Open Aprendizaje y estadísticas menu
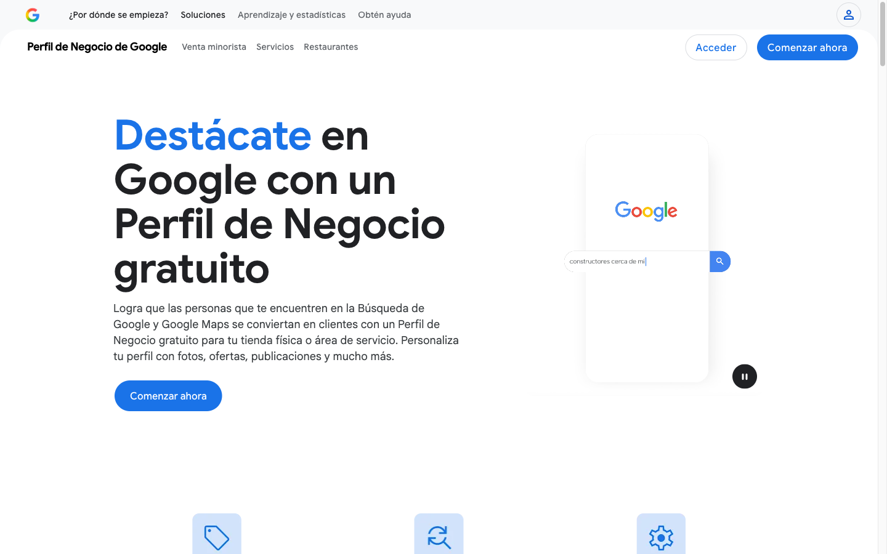 [291, 15]
